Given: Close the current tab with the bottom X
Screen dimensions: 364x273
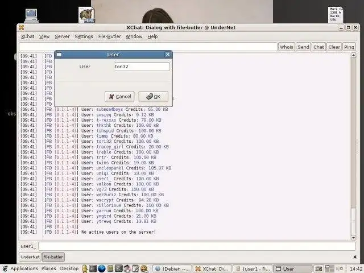Looking at the screenshot, I should coord(355,257).
